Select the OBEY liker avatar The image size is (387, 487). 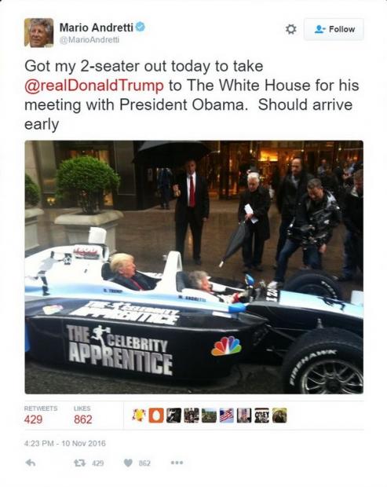pos(261,416)
